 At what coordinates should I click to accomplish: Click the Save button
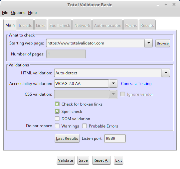(x=83, y=160)
